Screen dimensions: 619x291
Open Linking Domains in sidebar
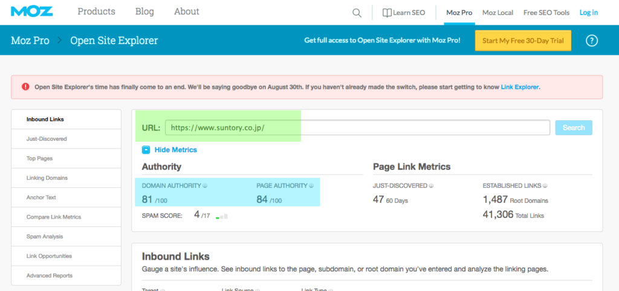[x=66, y=178]
